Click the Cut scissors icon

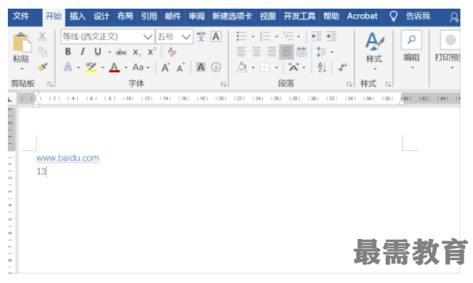42,37
